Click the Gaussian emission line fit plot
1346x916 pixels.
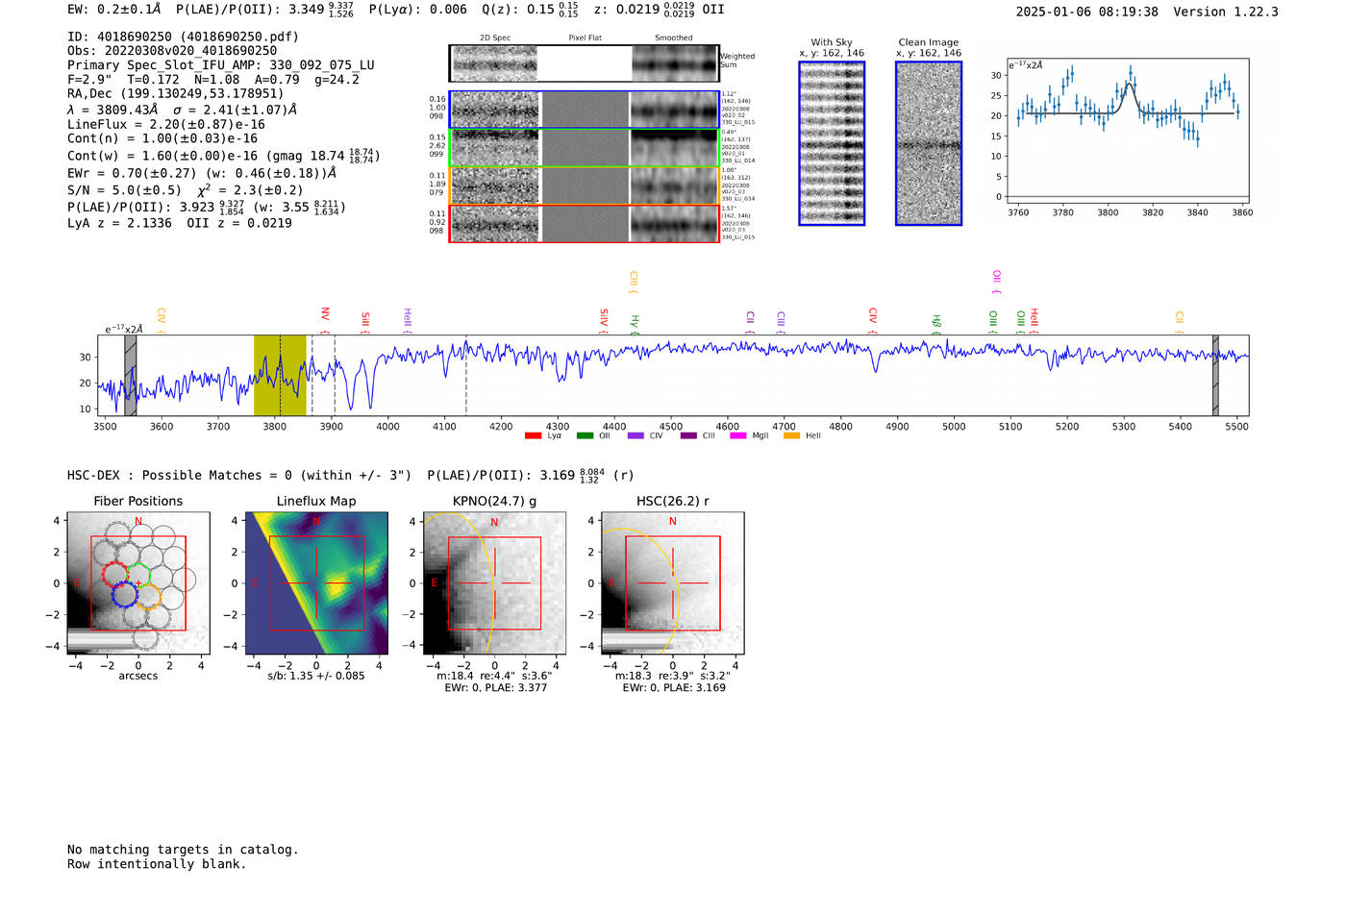tap(1128, 131)
